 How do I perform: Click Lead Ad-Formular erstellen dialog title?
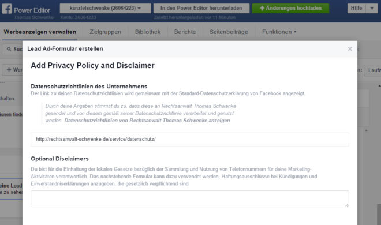point(65,49)
